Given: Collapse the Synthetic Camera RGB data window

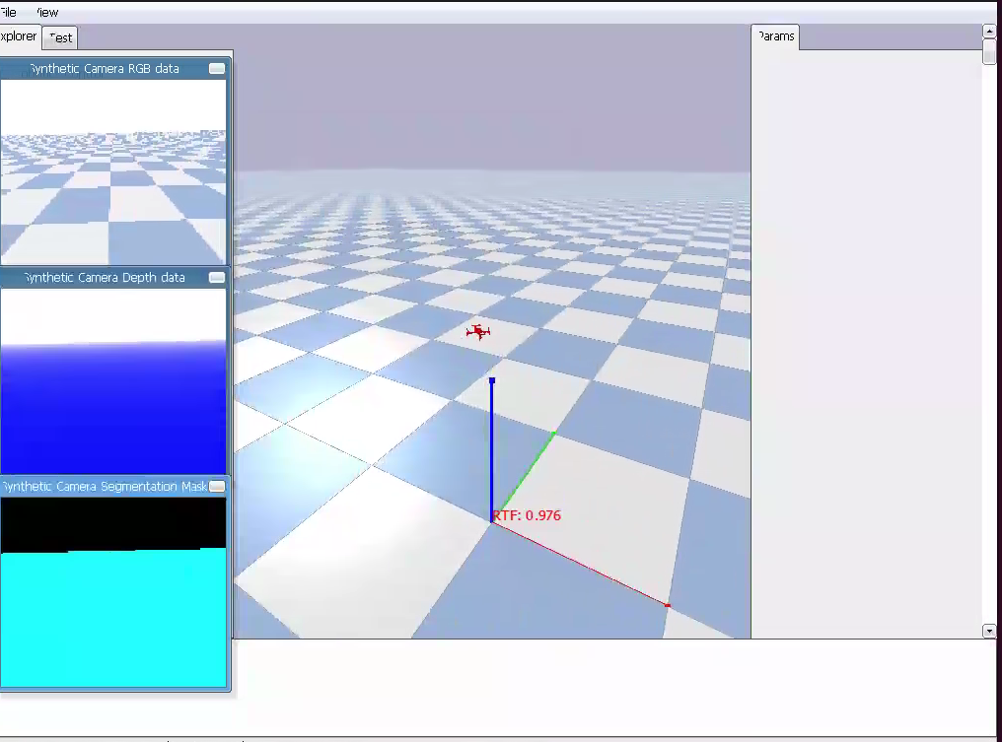Looking at the screenshot, I should coord(217,69).
